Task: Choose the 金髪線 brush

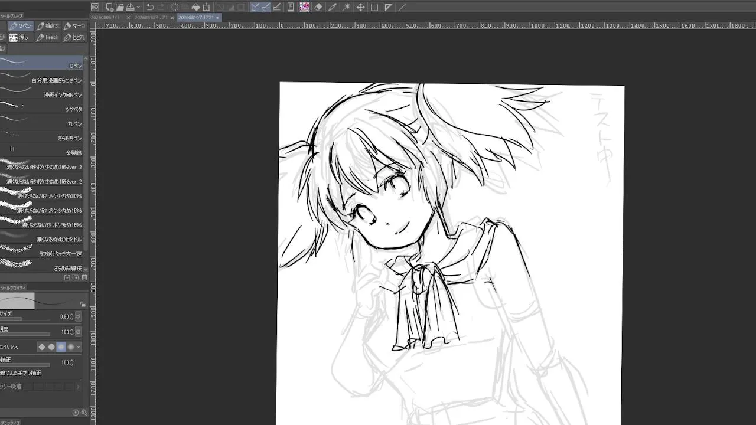Action: point(41,149)
